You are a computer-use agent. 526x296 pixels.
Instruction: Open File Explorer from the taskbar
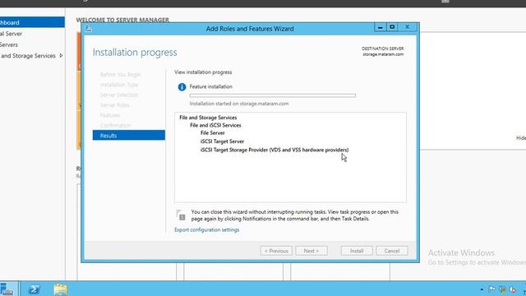(x=60, y=289)
